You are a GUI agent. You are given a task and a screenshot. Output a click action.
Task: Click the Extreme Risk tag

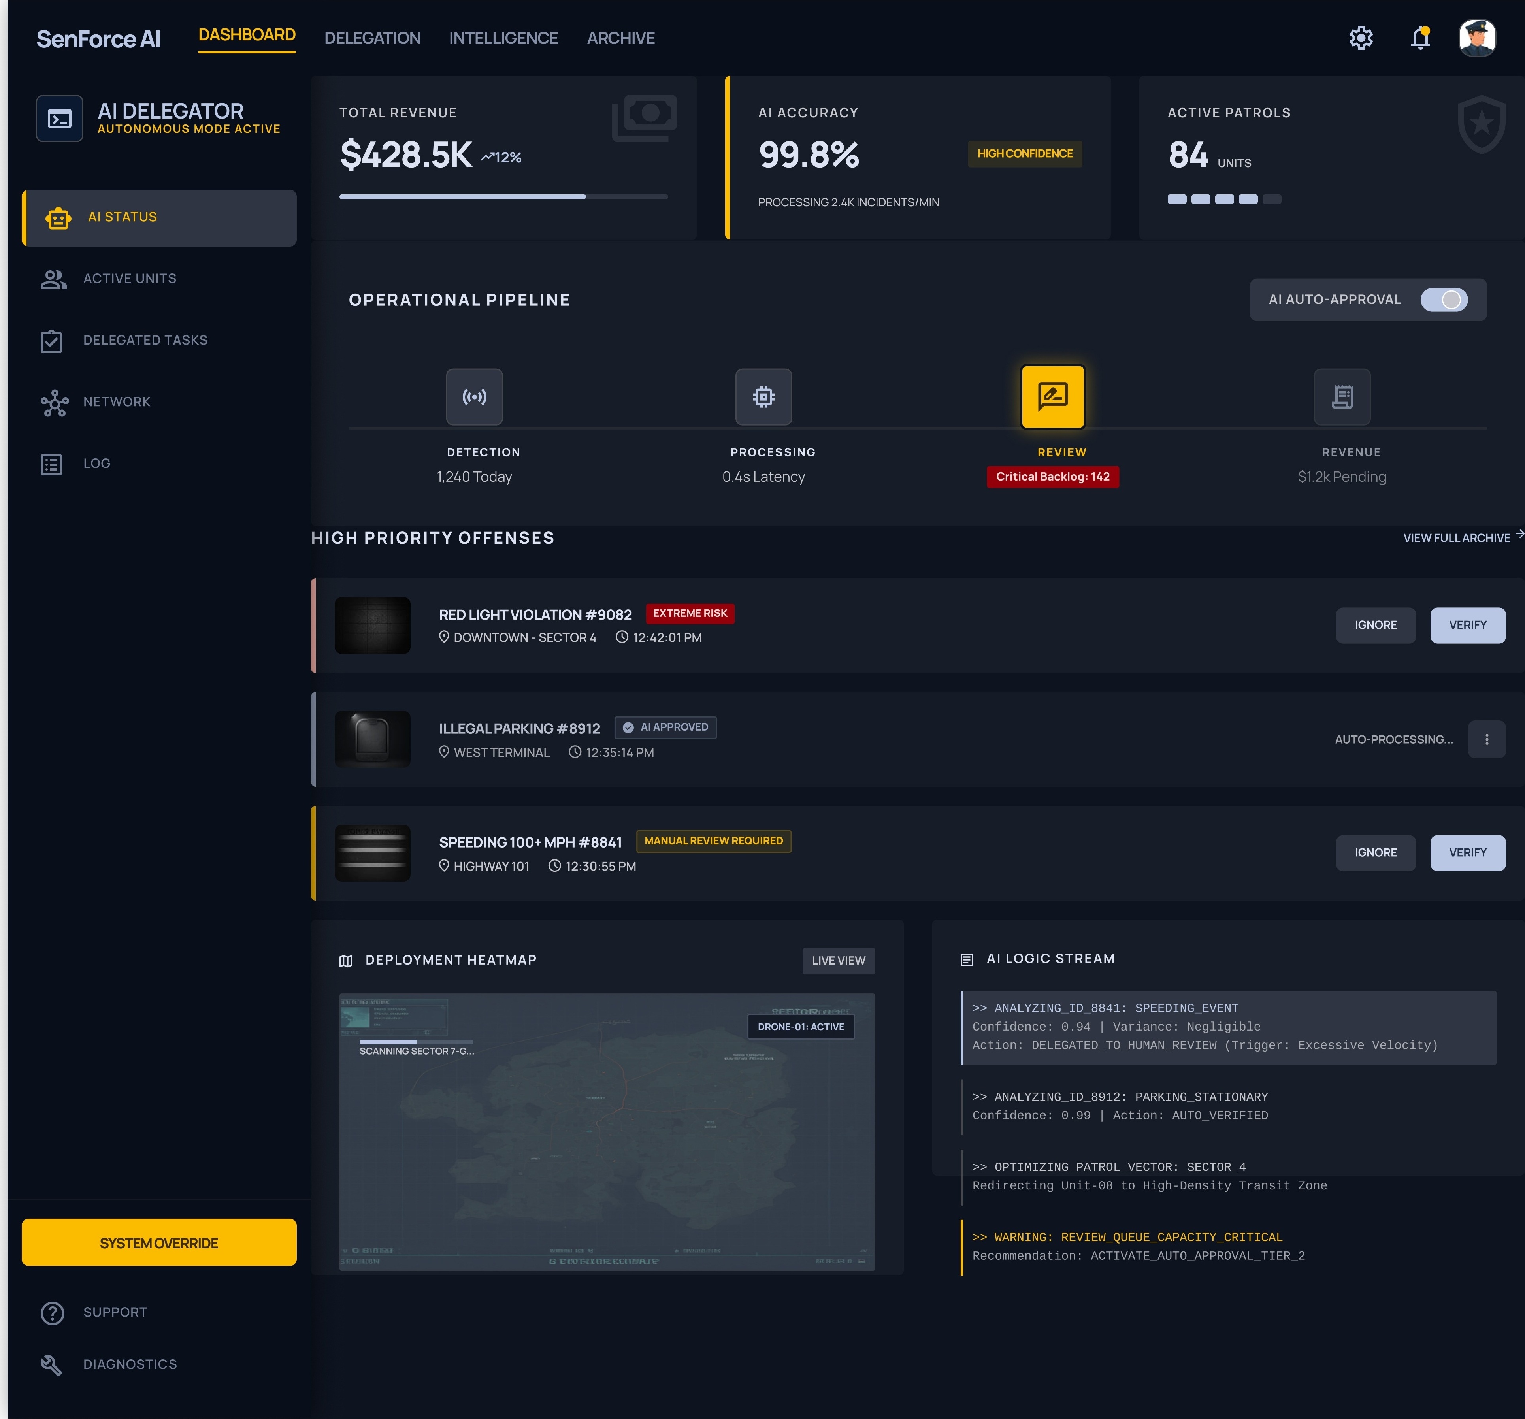click(690, 614)
